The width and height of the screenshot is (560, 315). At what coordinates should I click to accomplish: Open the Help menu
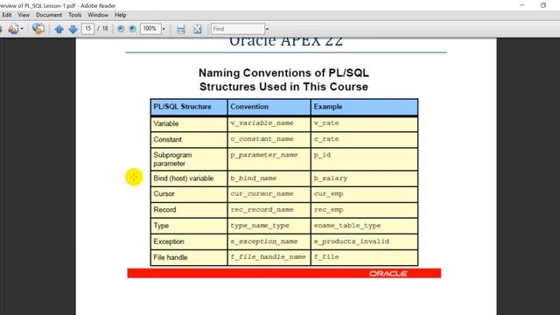click(121, 15)
